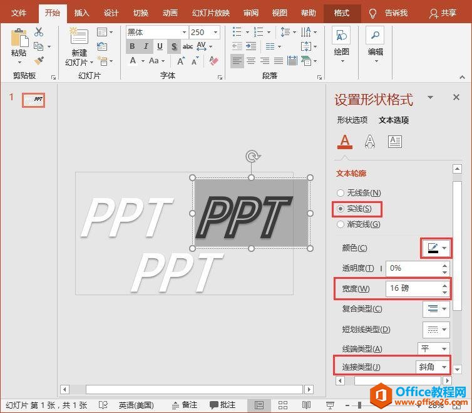Click the 形状选项 (Shape Options) link
The width and height of the screenshot is (472, 413).
coord(352,120)
